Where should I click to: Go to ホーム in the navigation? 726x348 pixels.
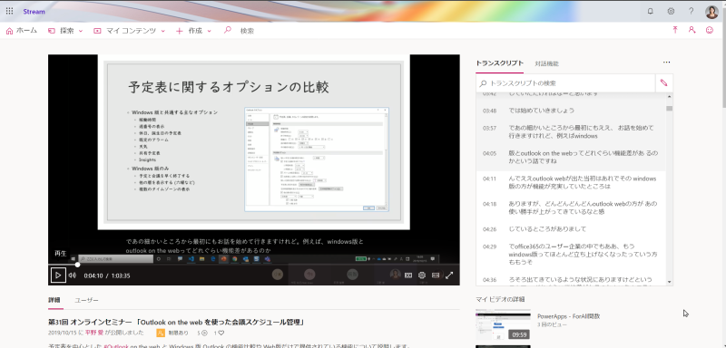[x=21, y=31]
